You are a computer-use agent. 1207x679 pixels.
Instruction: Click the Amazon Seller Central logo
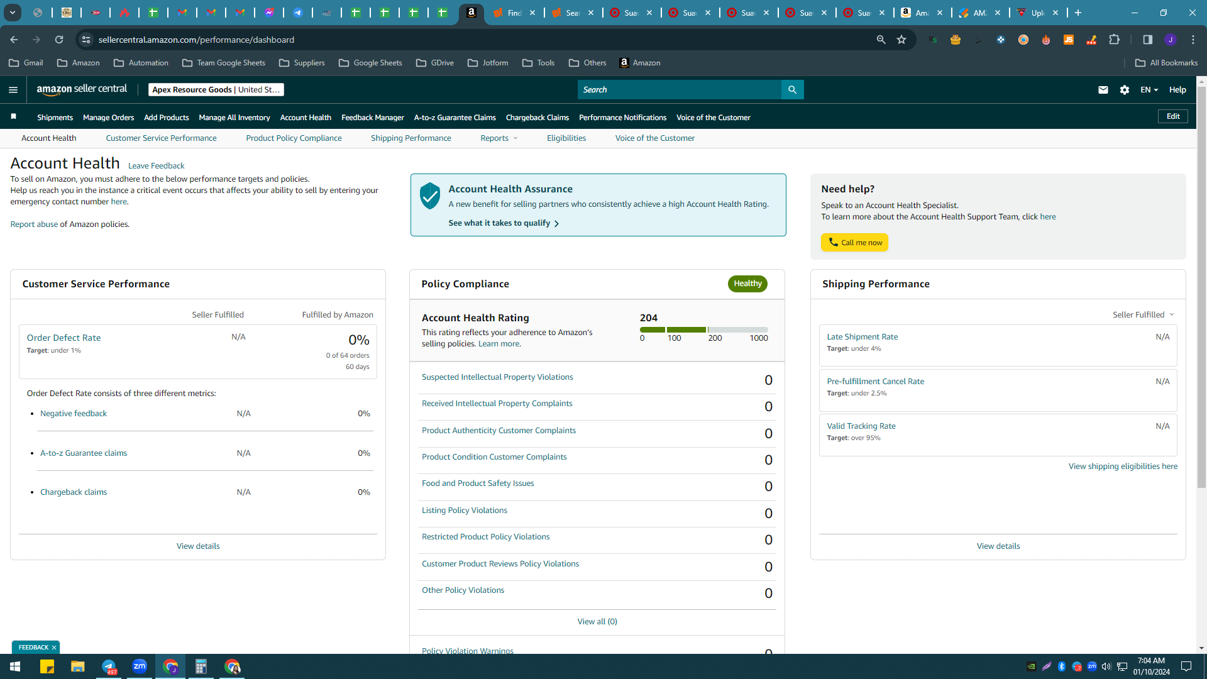82,89
